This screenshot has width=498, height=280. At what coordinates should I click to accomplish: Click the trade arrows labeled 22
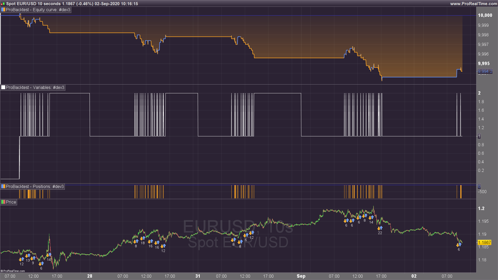click(380, 228)
